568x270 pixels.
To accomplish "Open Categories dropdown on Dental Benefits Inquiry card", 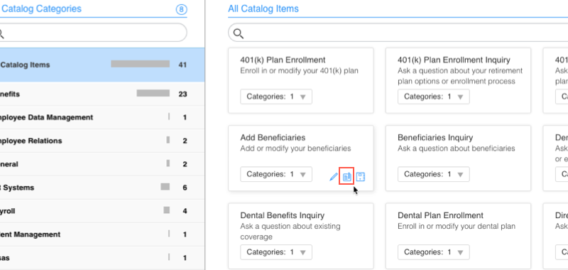I will [x=276, y=252].
